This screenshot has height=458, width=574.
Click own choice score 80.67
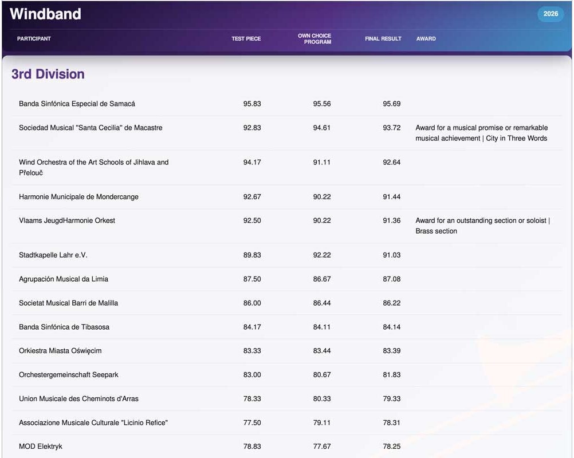pos(322,375)
